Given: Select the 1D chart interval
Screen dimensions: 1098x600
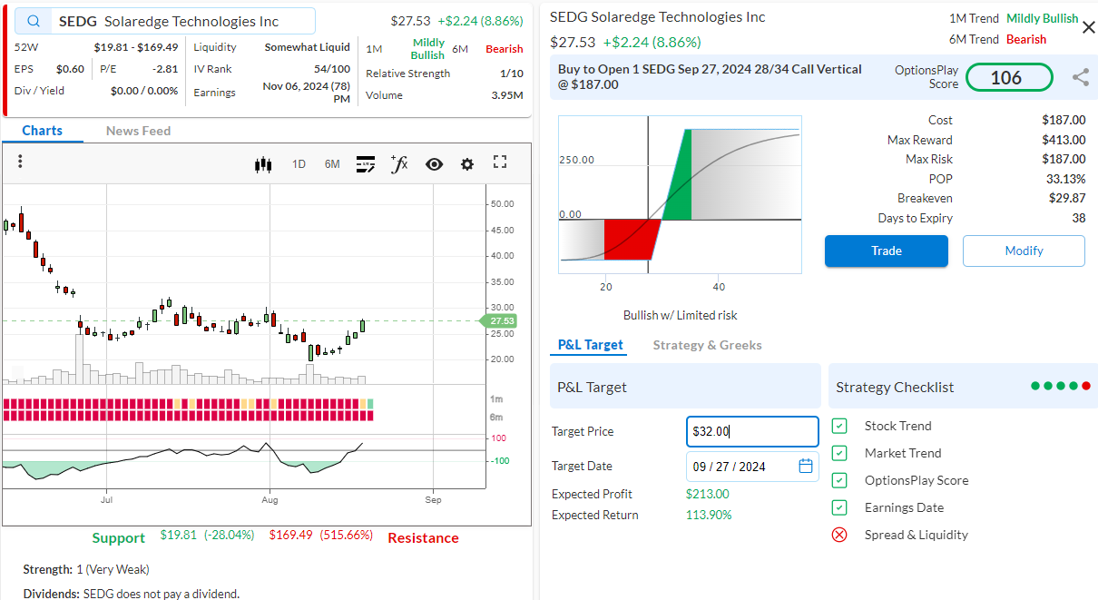Looking at the screenshot, I should click(x=299, y=164).
